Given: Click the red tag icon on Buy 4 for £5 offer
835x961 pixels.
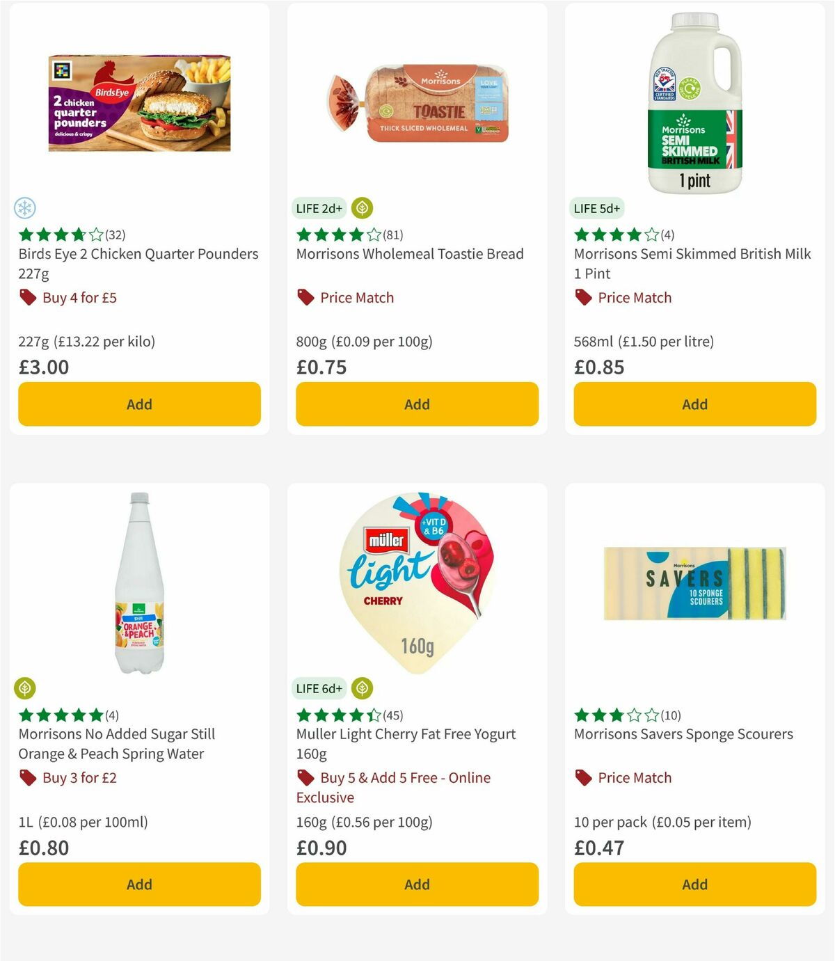Looking at the screenshot, I should coord(28,297).
